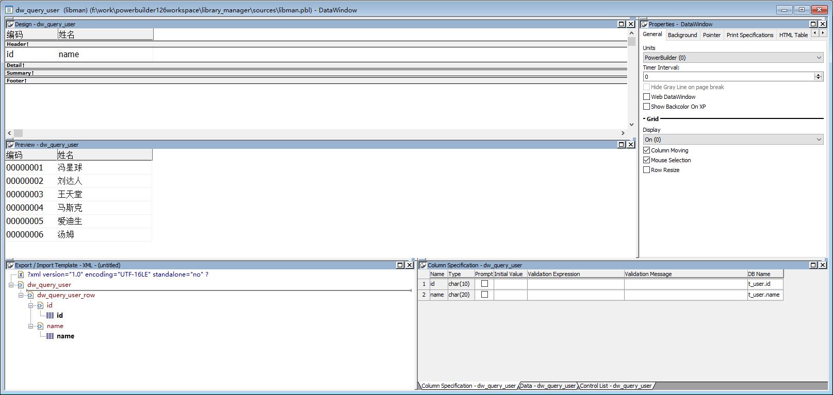Click the Design pane scroll-up arrow
This screenshot has height=395, width=833.
pyautogui.click(x=631, y=33)
